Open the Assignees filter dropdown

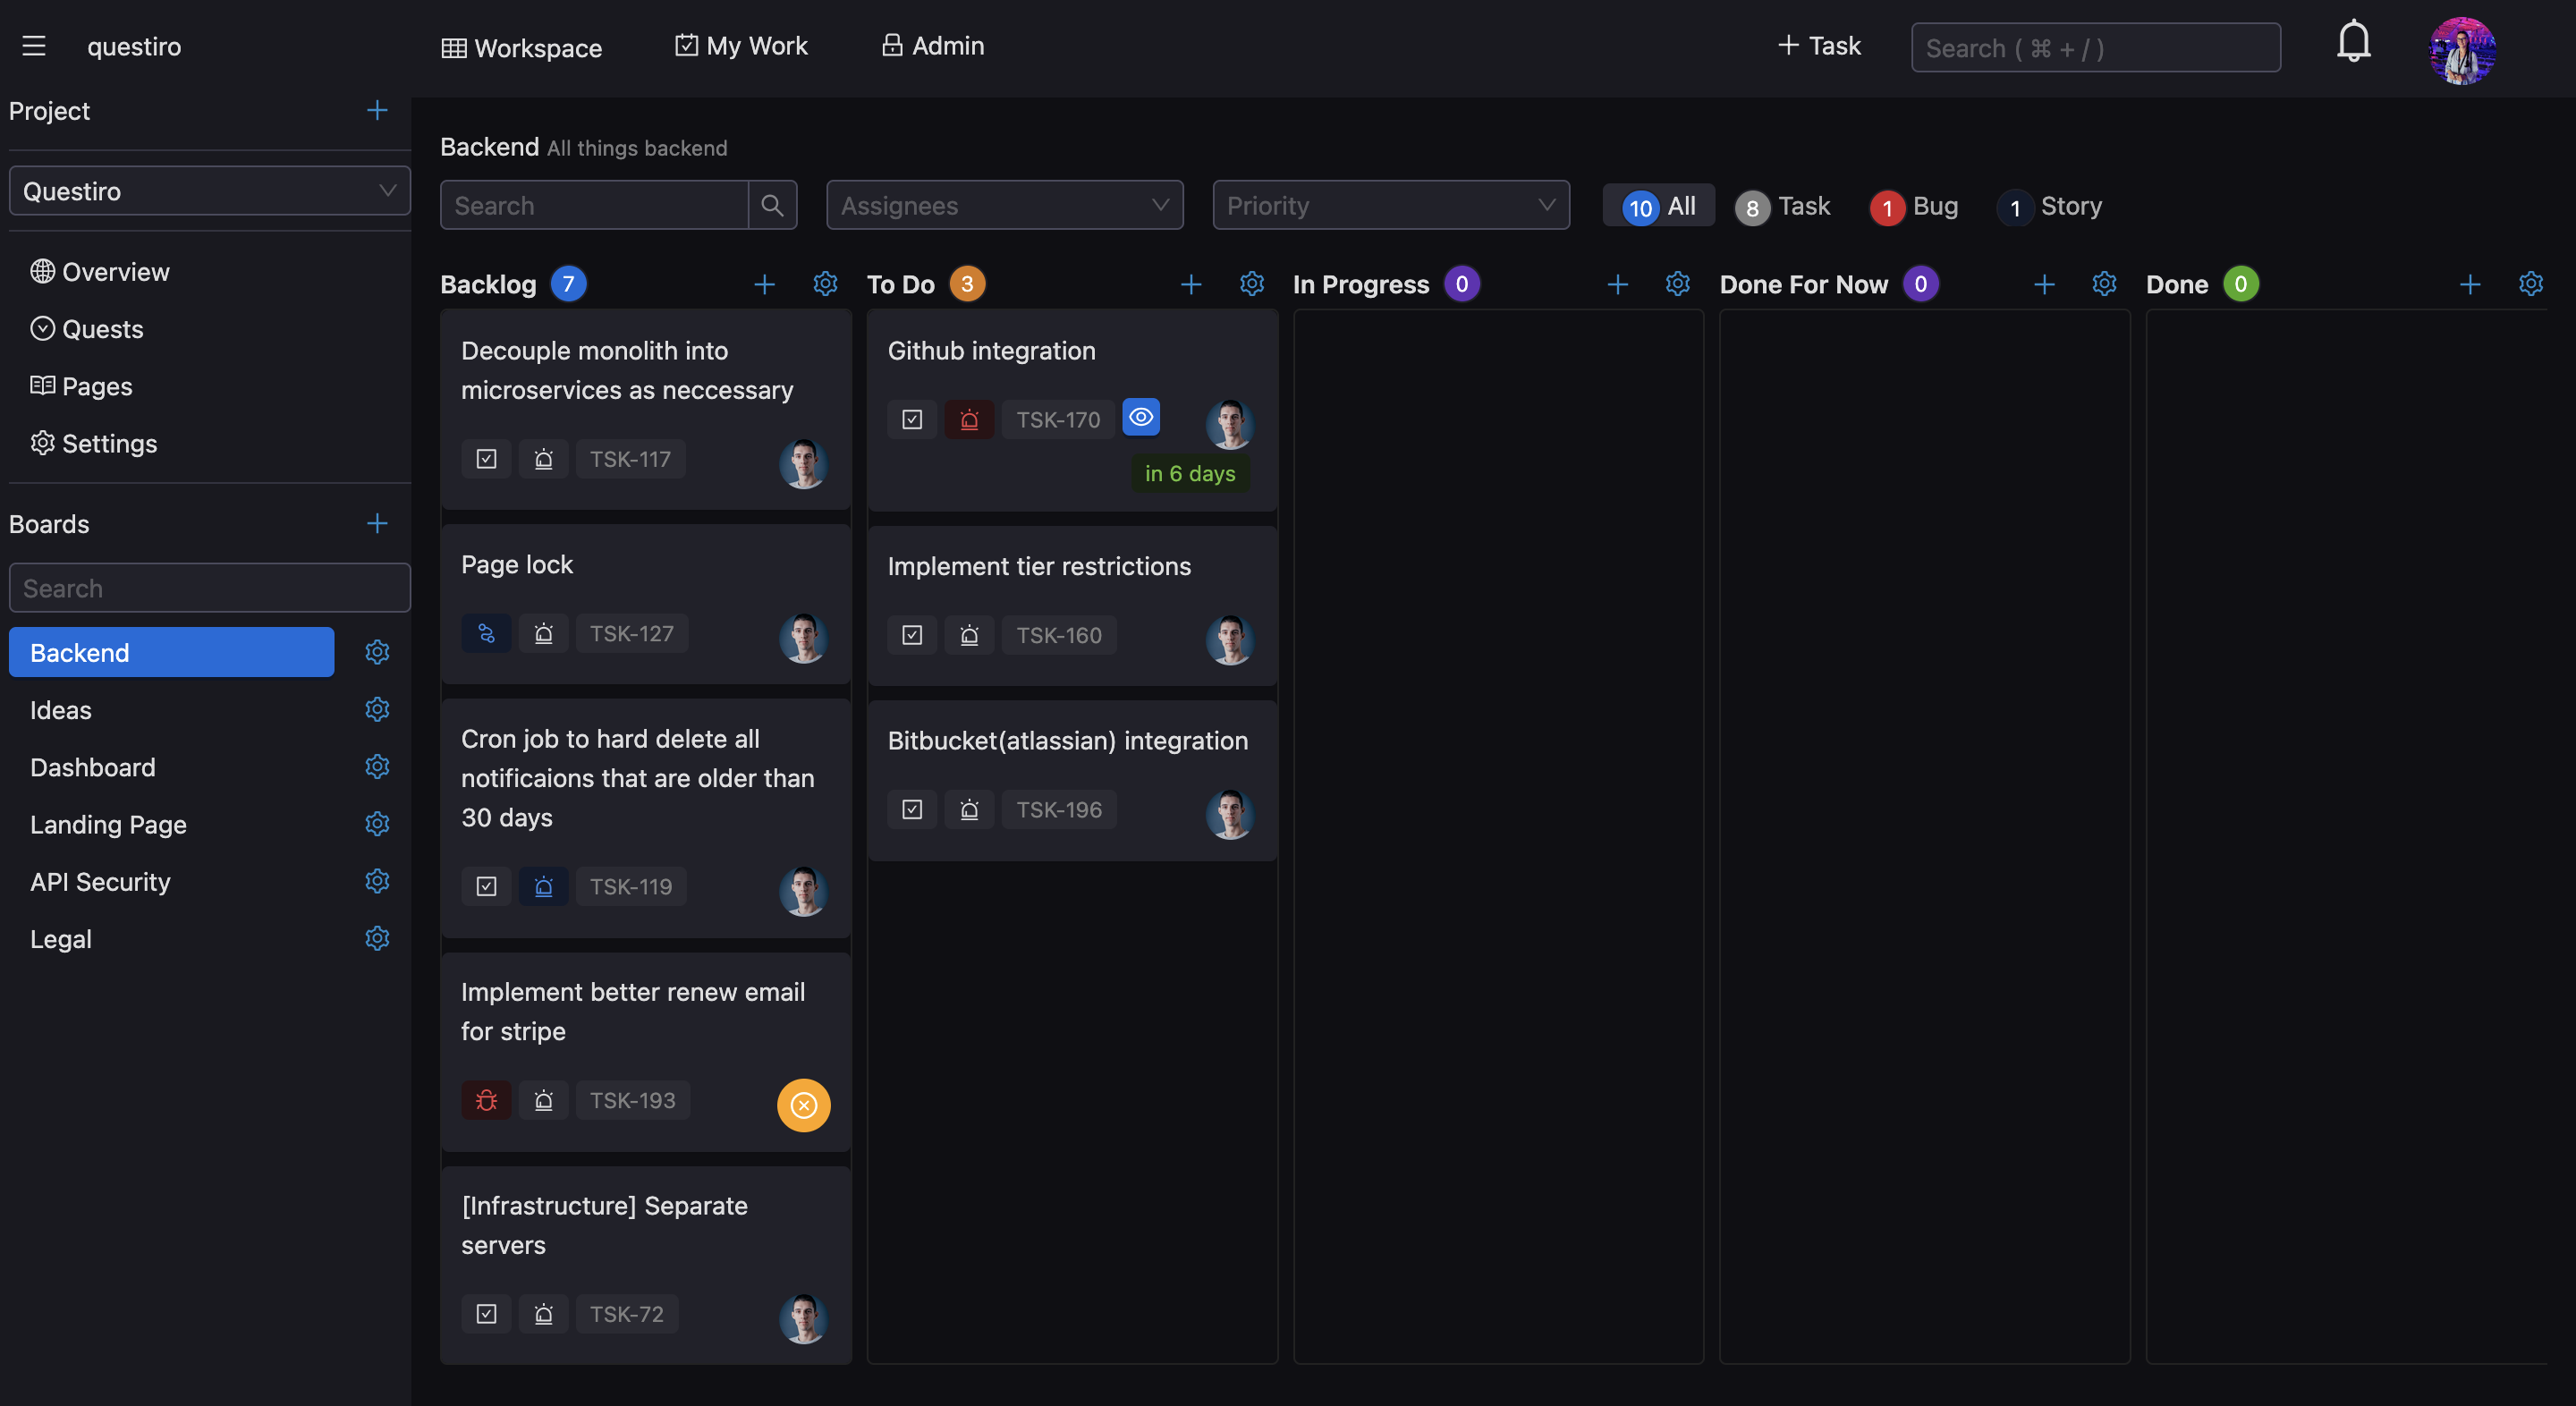(1005, 205)
